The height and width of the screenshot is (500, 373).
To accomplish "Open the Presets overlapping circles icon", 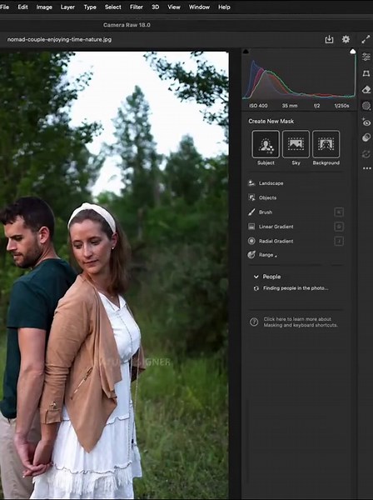I will click(366, 137).
